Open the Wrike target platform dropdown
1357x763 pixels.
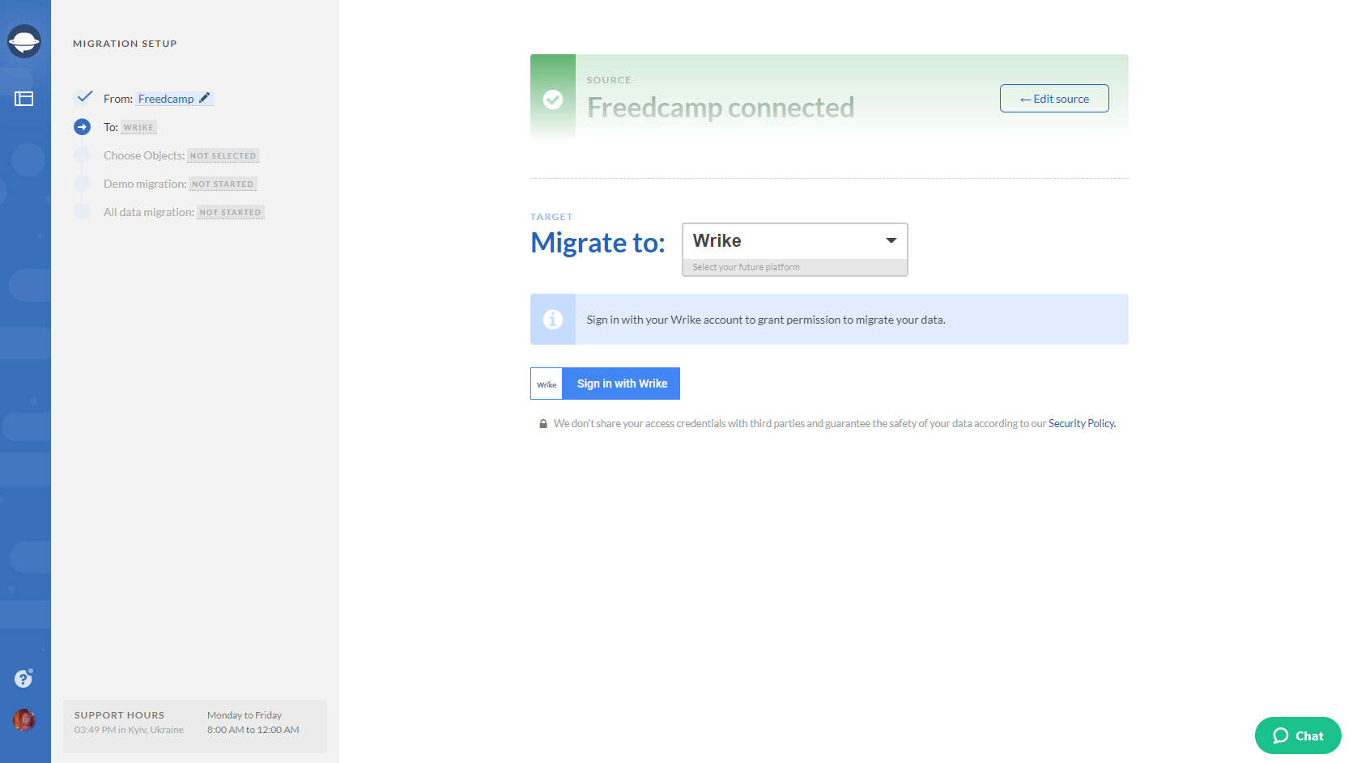(x=795, y=249)
